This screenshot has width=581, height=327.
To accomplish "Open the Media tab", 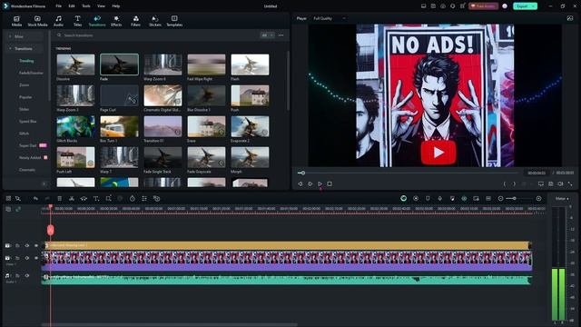I will pos(16,21).
